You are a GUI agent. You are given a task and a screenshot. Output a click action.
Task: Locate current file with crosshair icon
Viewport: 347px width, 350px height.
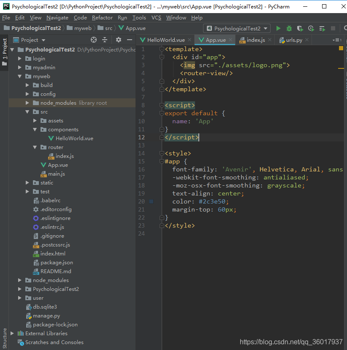point(94,40)
